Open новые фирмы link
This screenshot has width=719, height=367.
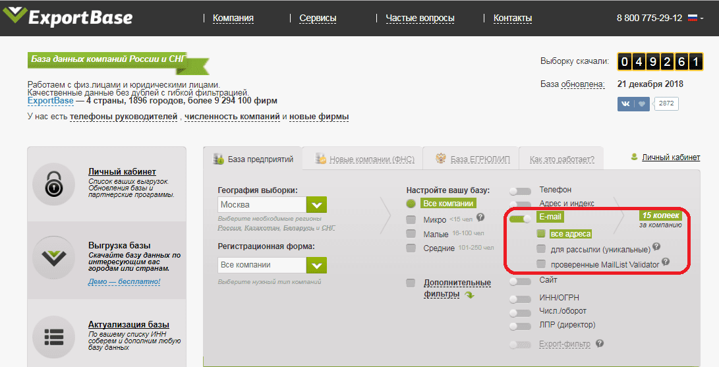click(319, 117)
